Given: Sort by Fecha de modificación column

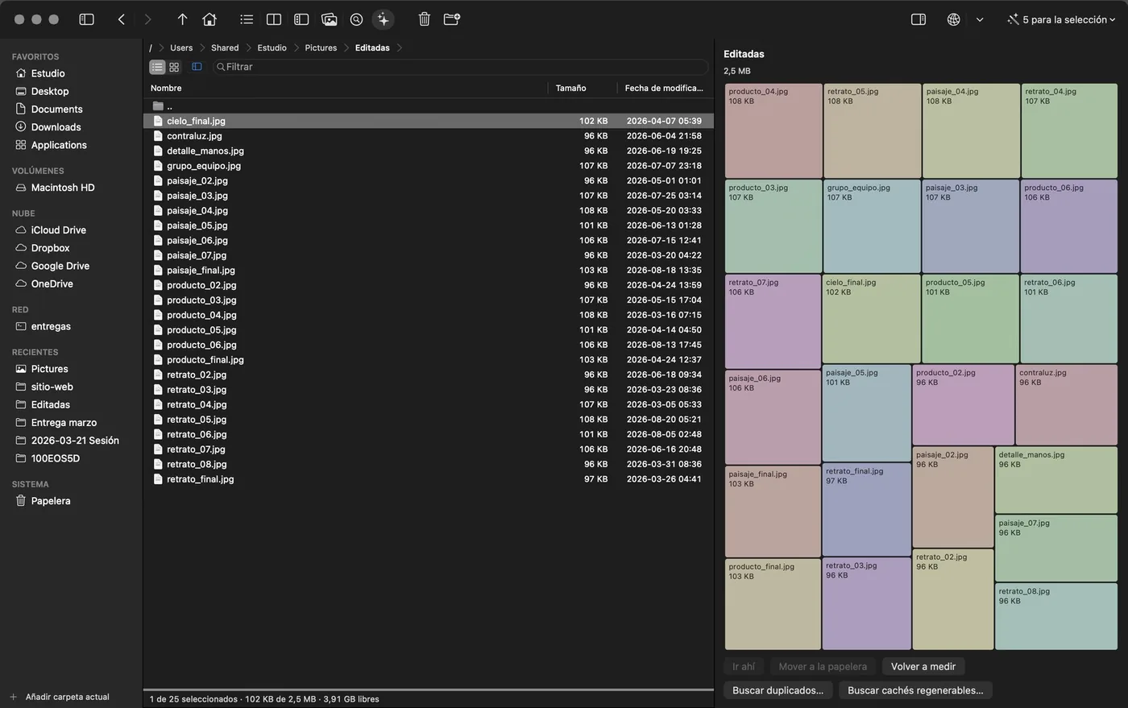Looking at the screenshot, I should (x=664, y=88).
